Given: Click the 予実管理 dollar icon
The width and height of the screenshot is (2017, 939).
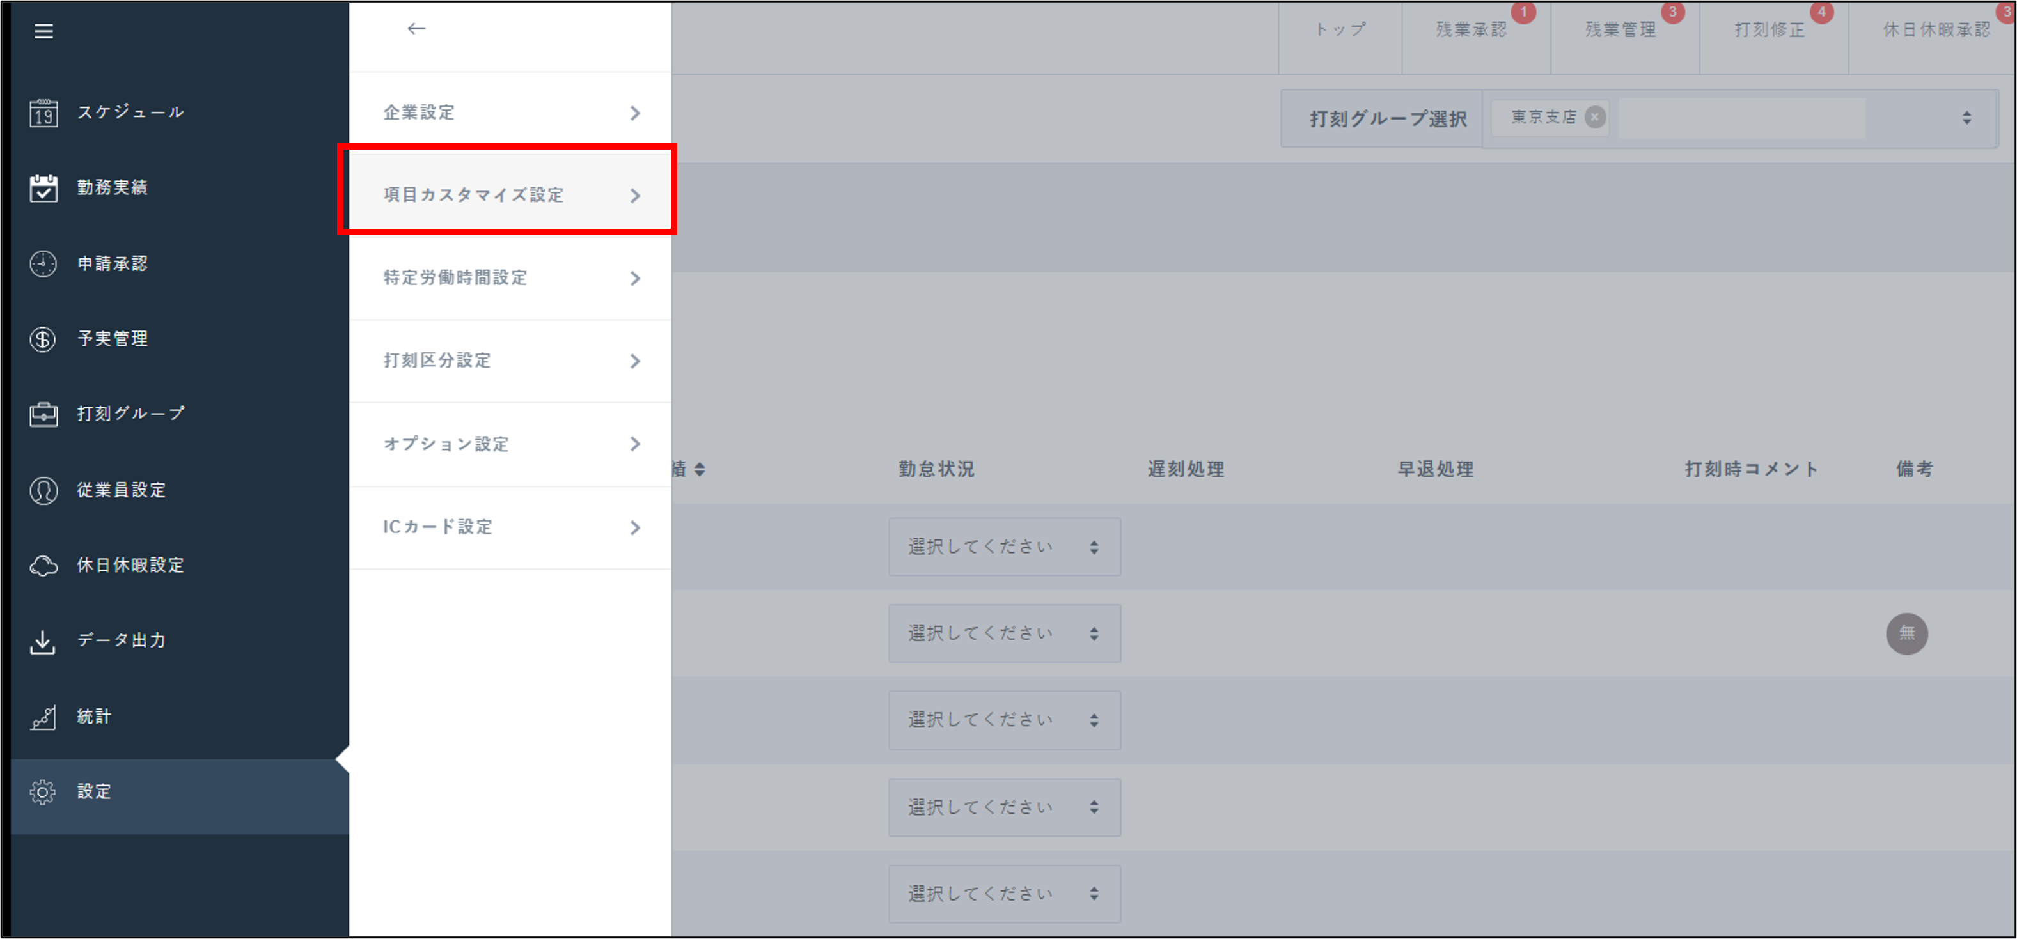Looking at the screenshot, I should tap(43, 339).
